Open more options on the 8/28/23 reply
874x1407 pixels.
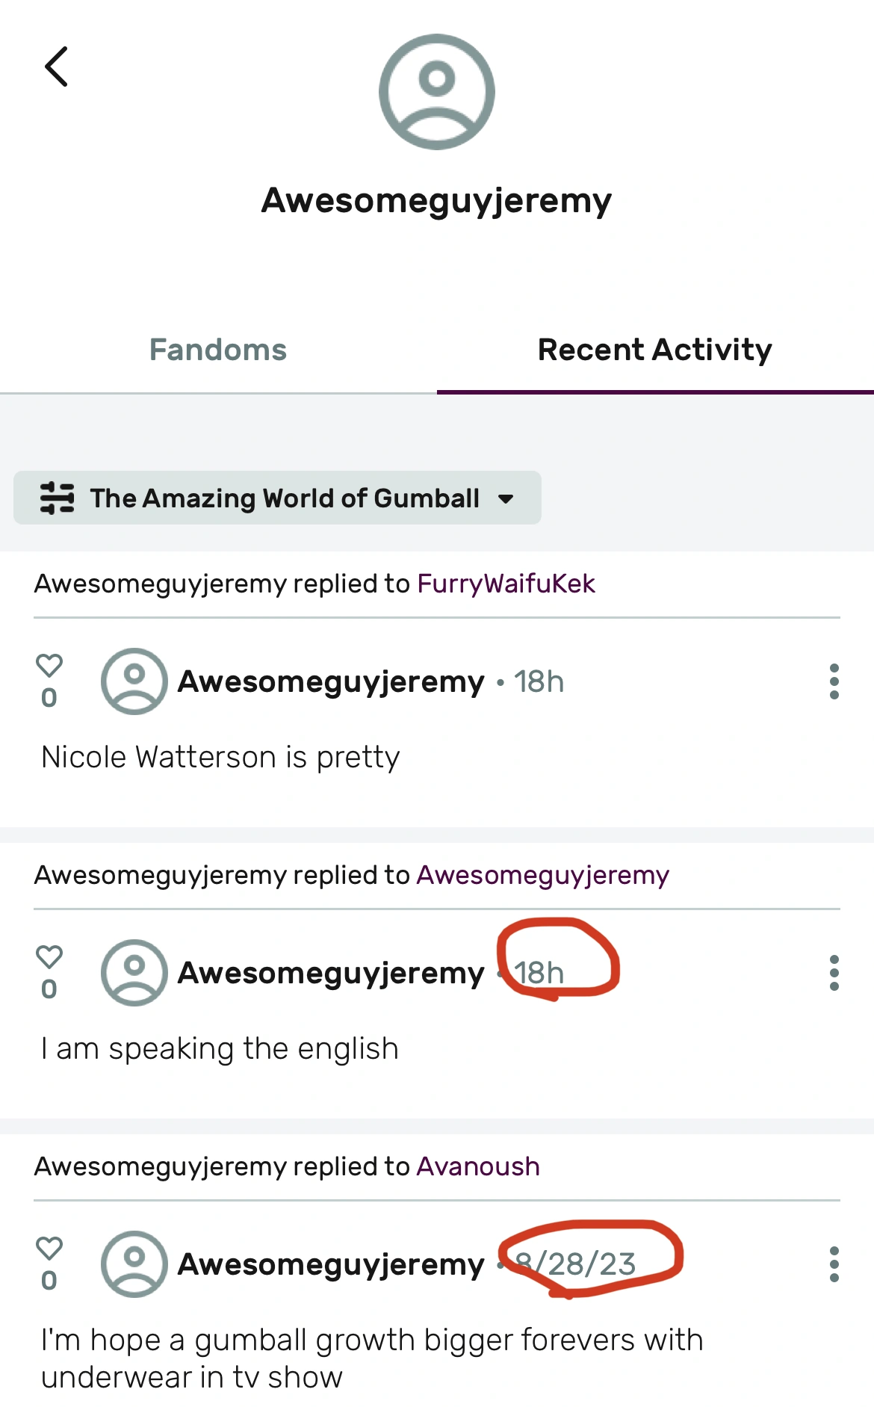pos(834,1264)
